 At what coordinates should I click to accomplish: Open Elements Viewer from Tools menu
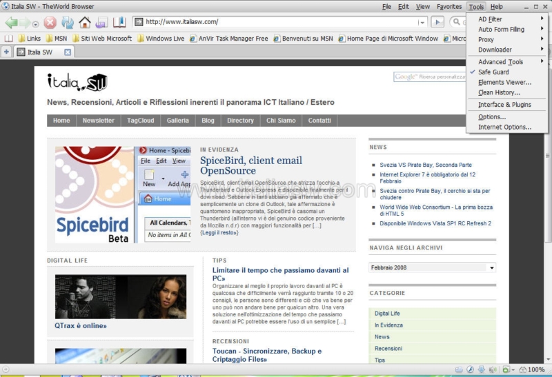pyautogui.click(x=507, y=82)
